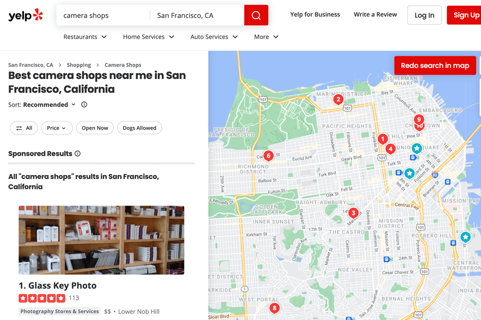The width and height of the screenshot is (481, 320).
Task: Click Redo search in map button
Action: coord(435,65)
